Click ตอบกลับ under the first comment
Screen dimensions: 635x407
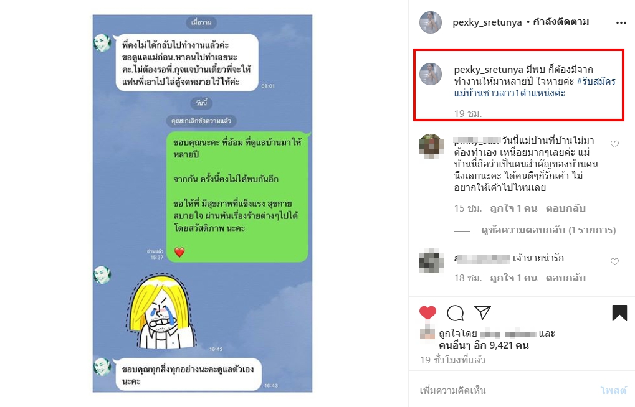point(565,208)
